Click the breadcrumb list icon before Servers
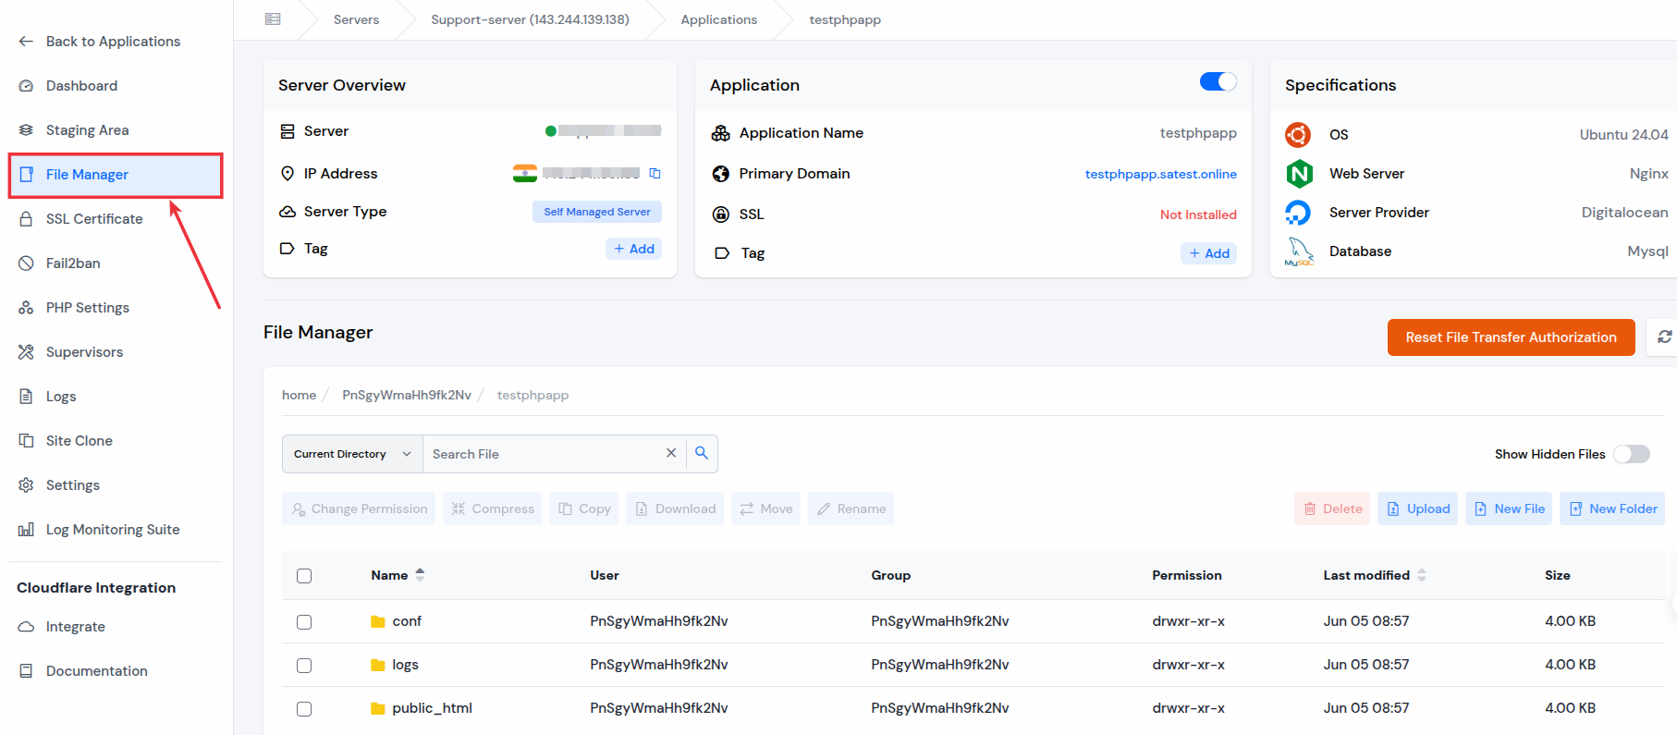 (x=273, y=19)
